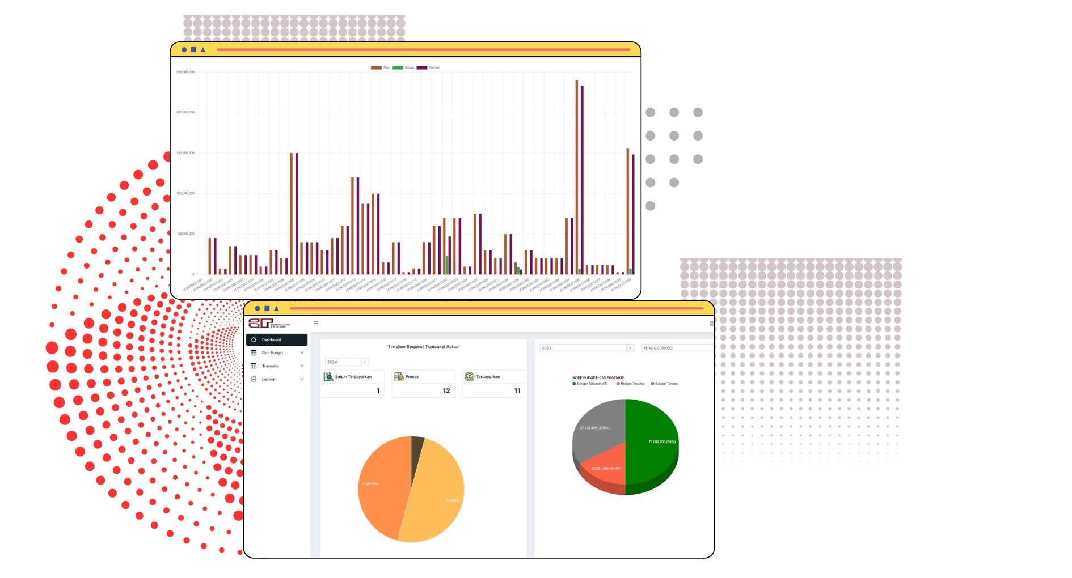Click the green Budget Tahunan legend swatch
1072x578 pixels.
tap(574, 384)
